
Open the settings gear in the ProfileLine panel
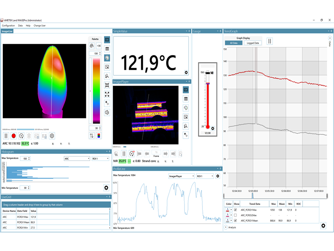point(217,176)
